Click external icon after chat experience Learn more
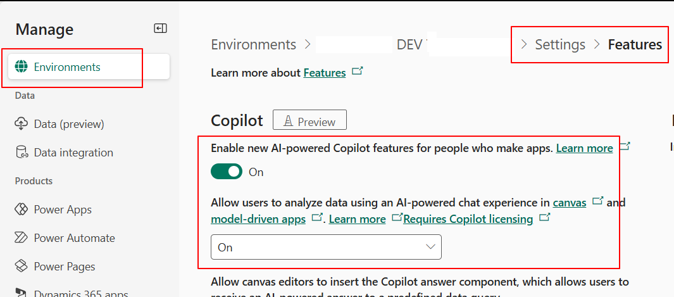Image resolution: width=674 pixels, height=297 pixels. pyautogui.click(x=397, y=217)
